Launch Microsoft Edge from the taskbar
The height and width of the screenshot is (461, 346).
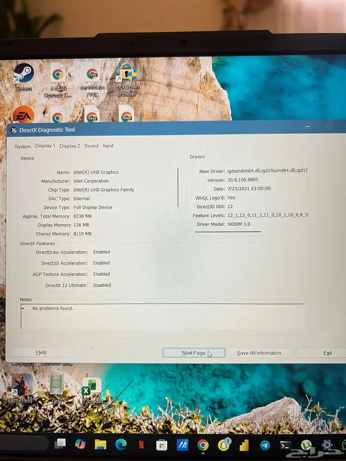pyautogui.click(x=121, y=445)
